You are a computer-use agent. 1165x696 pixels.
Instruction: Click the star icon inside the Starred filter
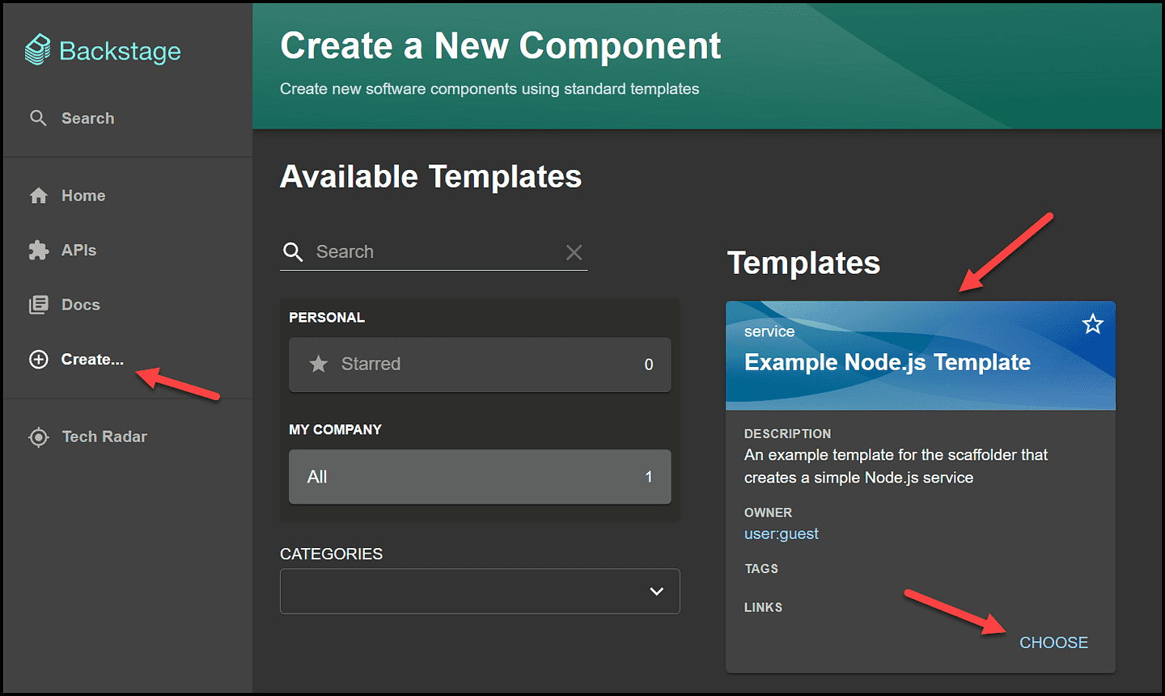(318, 364)
